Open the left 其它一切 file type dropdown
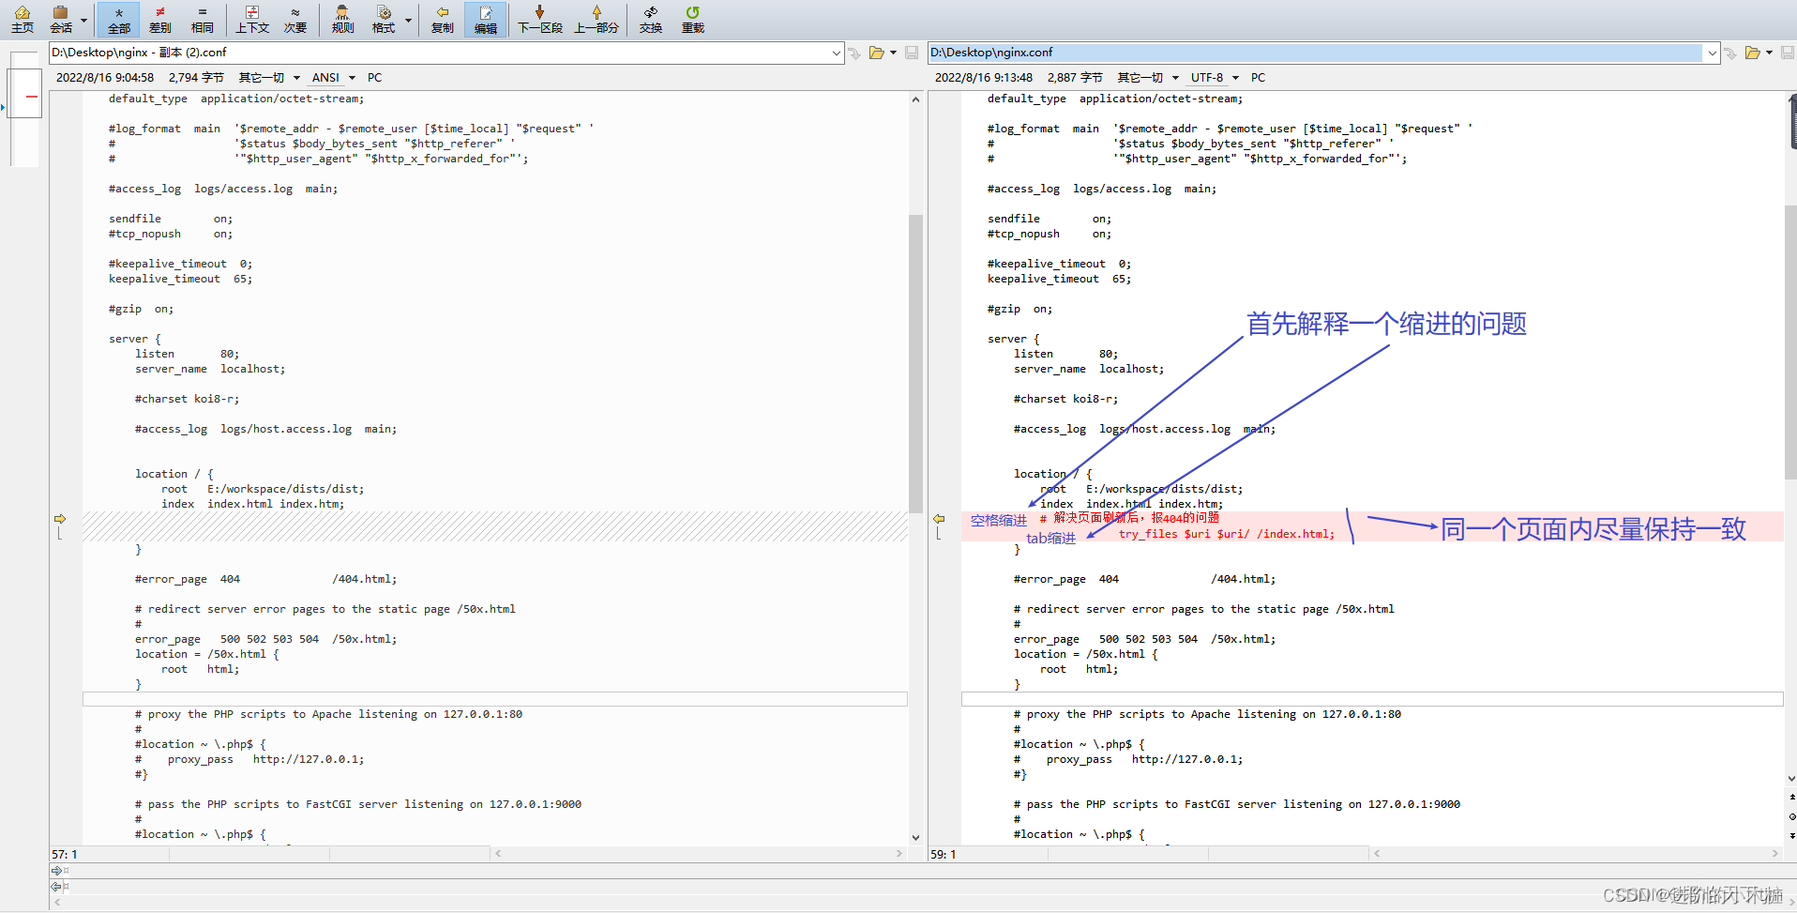This screenshot has height=913, width=1797. click(269, 78)
